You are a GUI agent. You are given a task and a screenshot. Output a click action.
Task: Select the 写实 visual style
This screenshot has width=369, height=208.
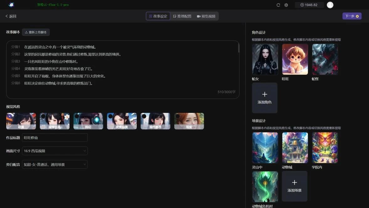coord(189,121)
